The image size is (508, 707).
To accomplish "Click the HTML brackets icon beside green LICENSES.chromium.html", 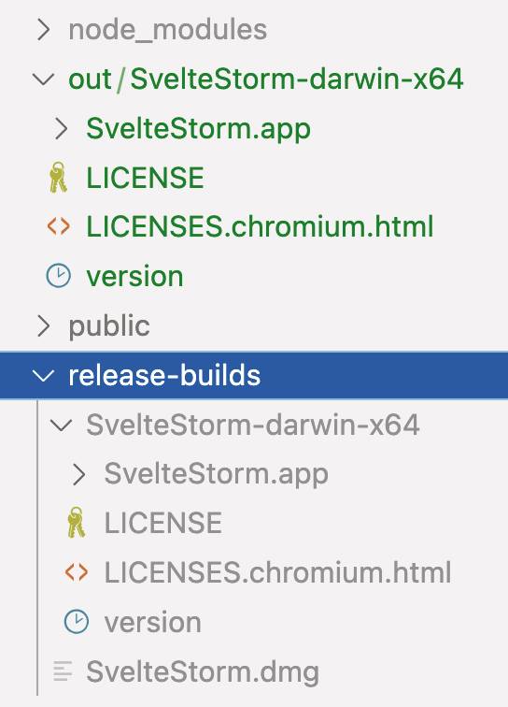I will coord(59,226).
